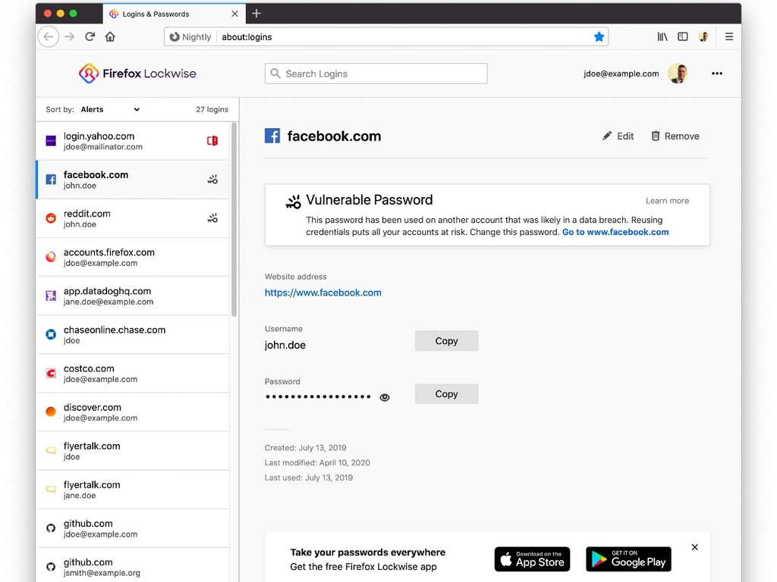Screen dimensions: 777x582
Task: Edit the facebook.com login
Action: 618,136
